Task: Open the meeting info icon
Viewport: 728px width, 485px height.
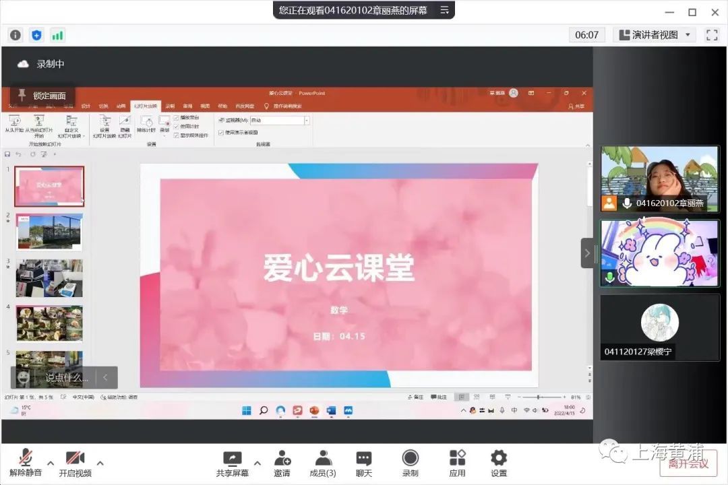Action: coord(16,35)
